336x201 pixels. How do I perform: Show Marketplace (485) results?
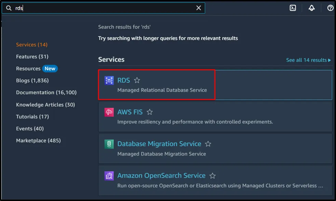pos(38,141)
